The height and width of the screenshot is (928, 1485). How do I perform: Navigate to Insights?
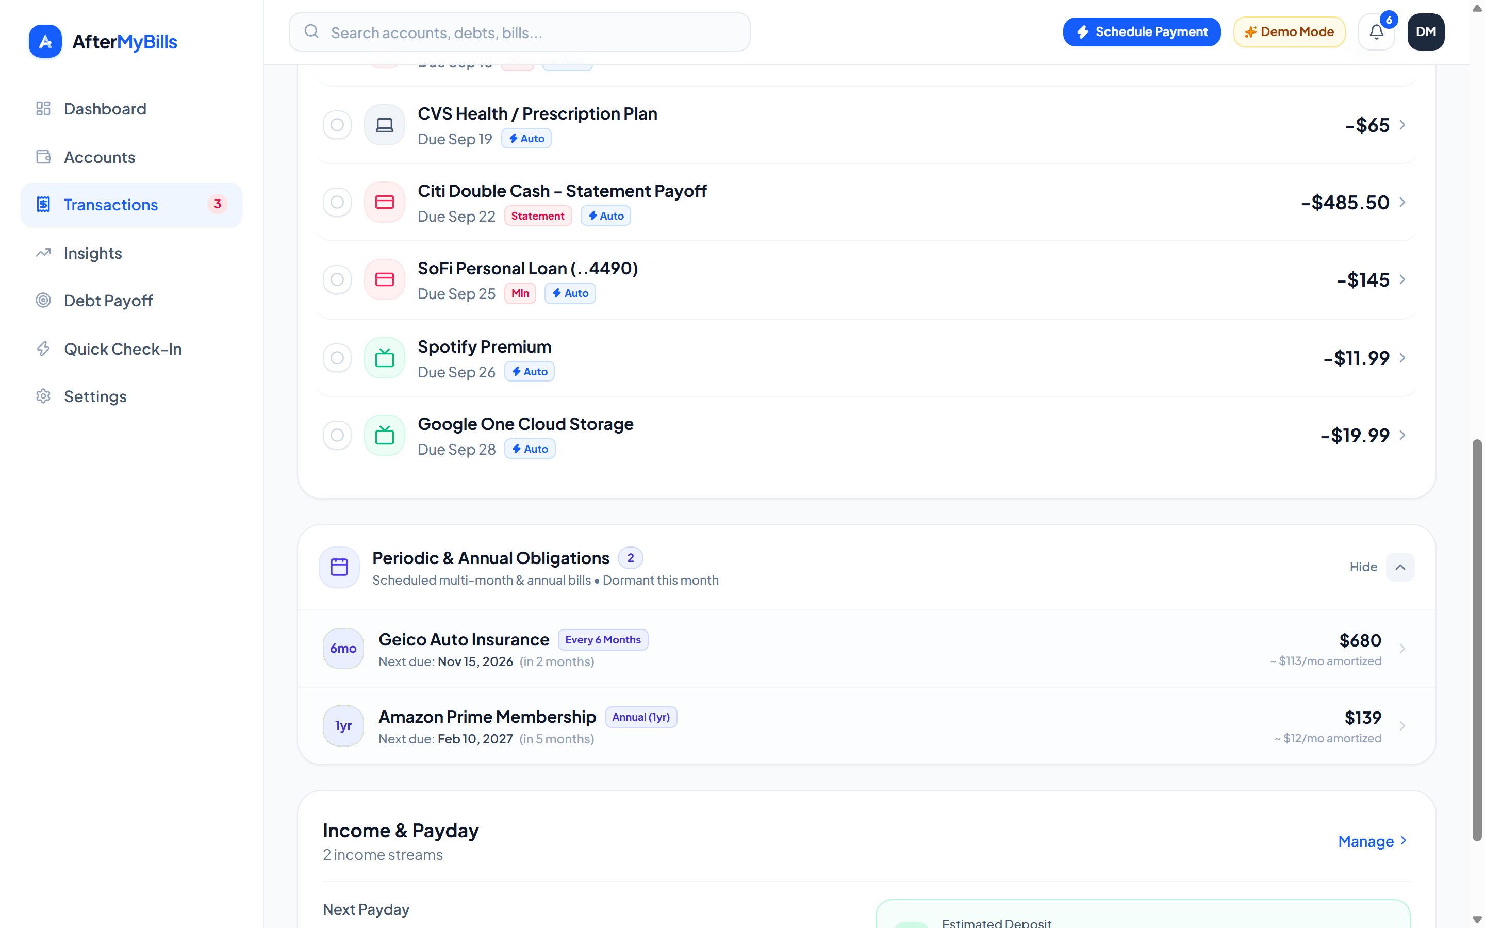131,253
